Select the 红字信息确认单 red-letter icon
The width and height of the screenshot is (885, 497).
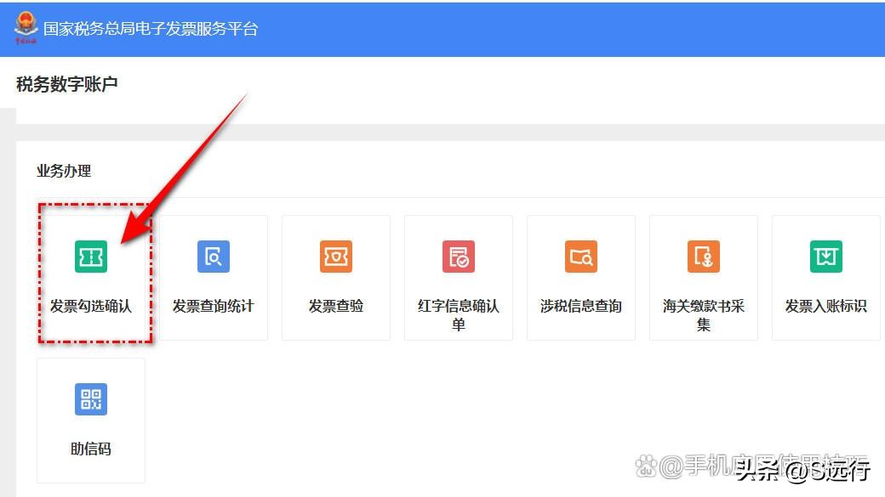pos(458,257)
